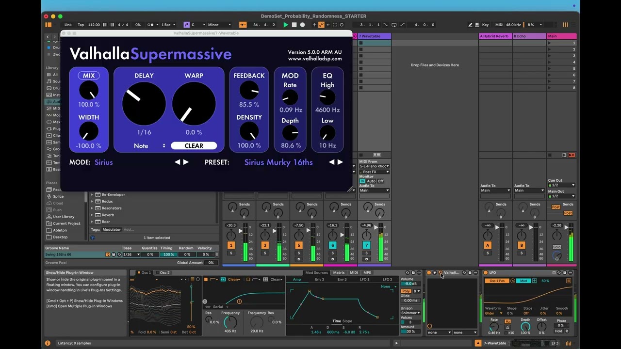
Task: Open the root note C dropdown
Action: (x=197, y=25)
